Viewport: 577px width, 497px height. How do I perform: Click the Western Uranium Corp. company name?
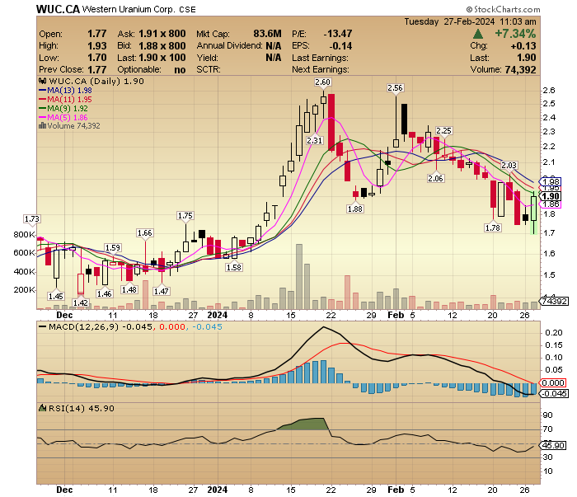pyautogui.click(x=129, y=9)
